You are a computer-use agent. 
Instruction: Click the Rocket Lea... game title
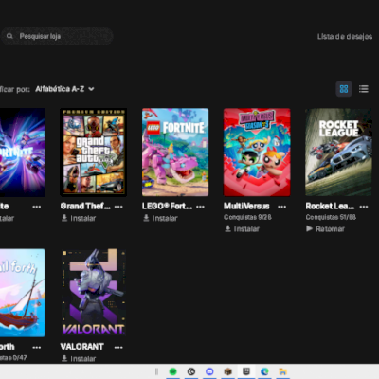point(330,206)
